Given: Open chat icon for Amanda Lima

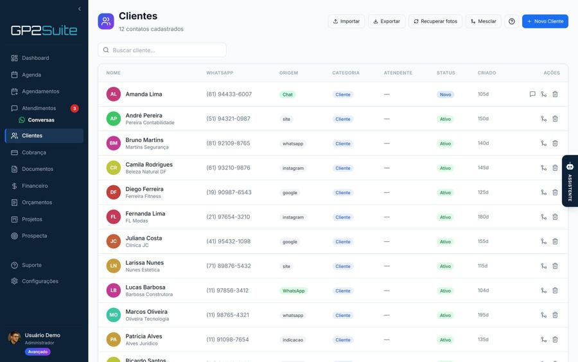Looking at the screenshot, I should pyautogui.click(x=532, y=94).
